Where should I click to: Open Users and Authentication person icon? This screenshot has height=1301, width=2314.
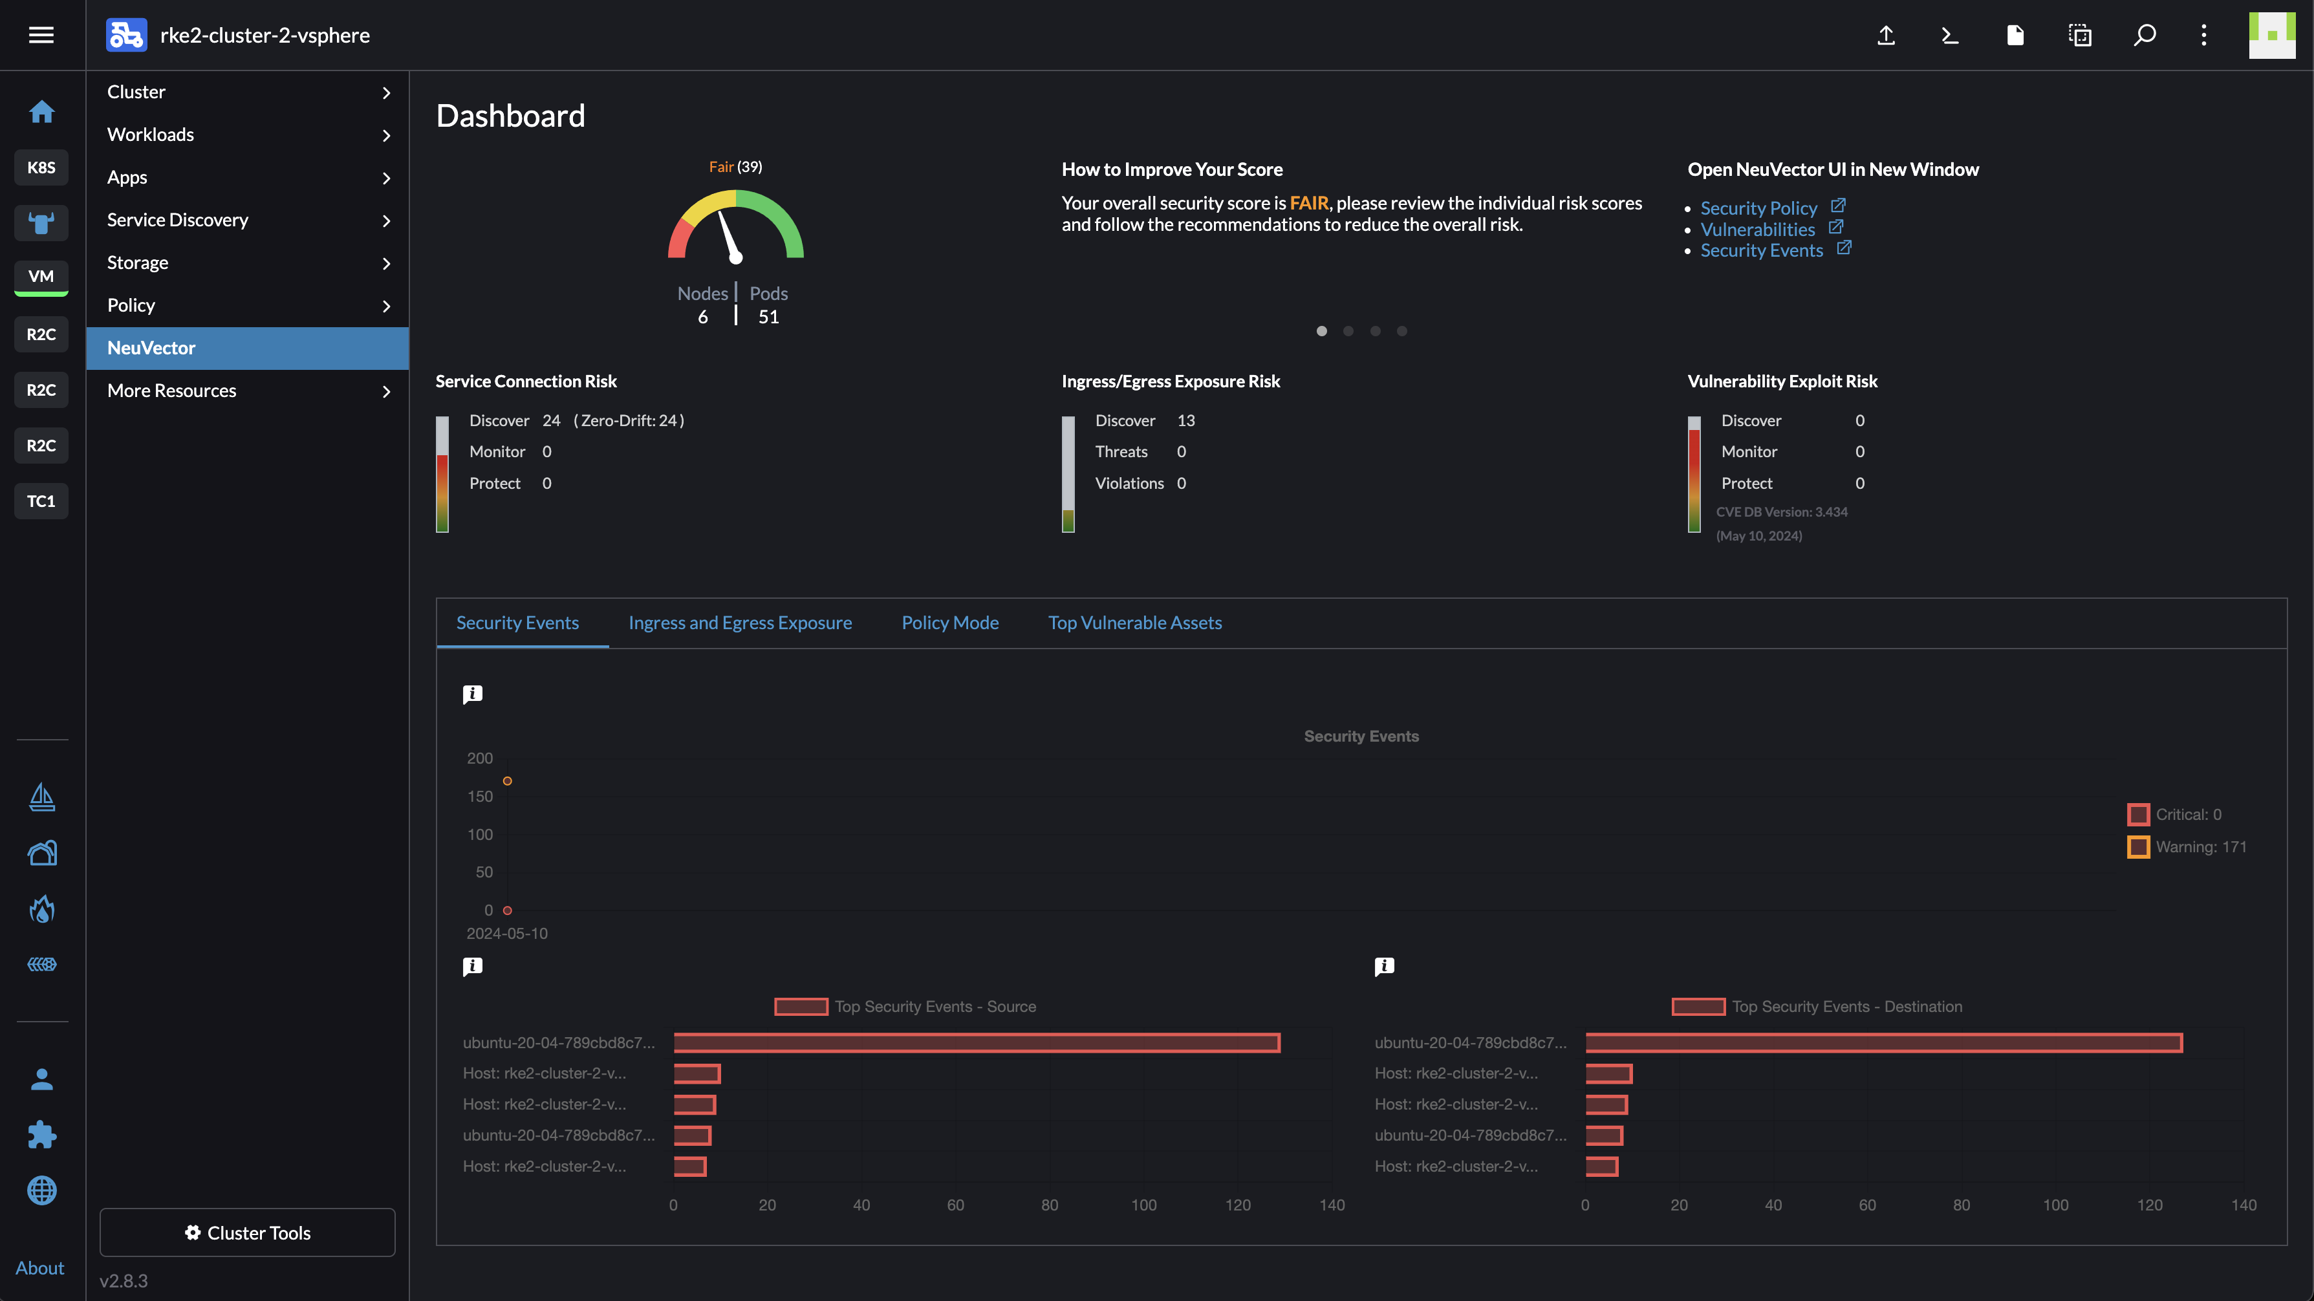(x=41, y=1079)
